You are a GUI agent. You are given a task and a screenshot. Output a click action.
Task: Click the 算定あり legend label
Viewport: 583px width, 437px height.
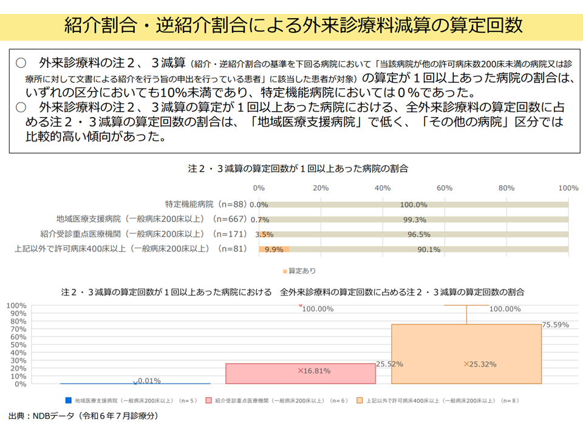tap(302, 271)
